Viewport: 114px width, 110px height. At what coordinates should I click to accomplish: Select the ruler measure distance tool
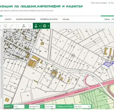(12, 26)
